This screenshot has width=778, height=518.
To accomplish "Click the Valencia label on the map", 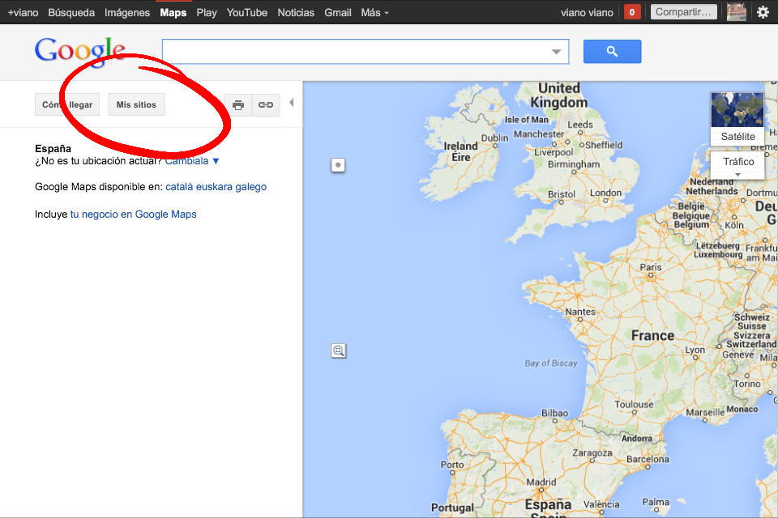I will coord(601,504).
